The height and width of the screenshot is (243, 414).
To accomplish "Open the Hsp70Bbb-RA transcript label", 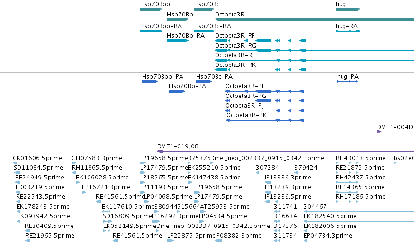I will click(x=161, y=26).
